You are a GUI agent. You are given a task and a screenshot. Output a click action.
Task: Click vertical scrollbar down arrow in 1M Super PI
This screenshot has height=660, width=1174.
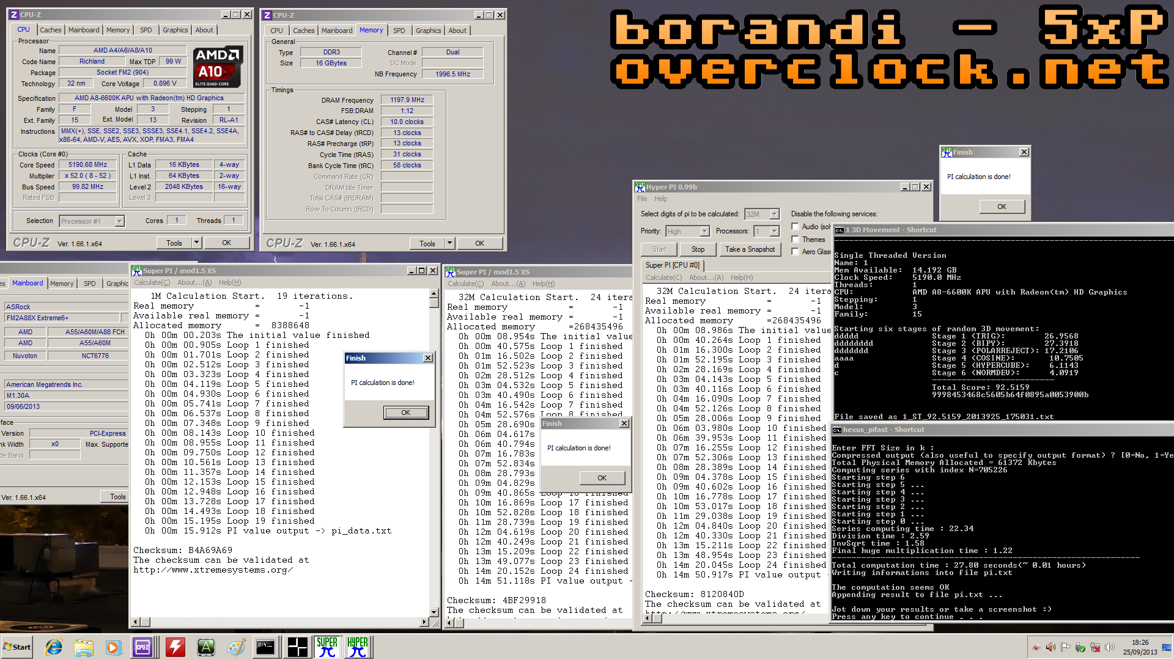click(x=434, y=612)
